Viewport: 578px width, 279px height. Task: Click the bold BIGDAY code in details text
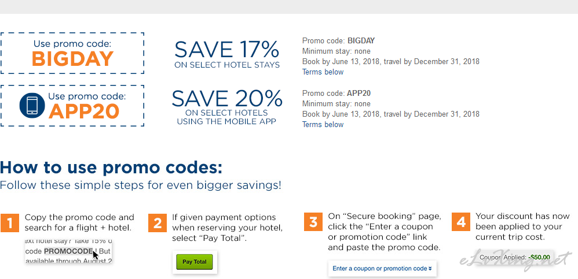pyautogui.click(x=361, y=40)
